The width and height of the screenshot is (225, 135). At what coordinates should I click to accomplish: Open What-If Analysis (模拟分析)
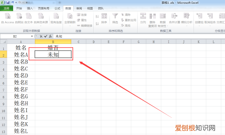pyautogui.click(x=186, y=19)
